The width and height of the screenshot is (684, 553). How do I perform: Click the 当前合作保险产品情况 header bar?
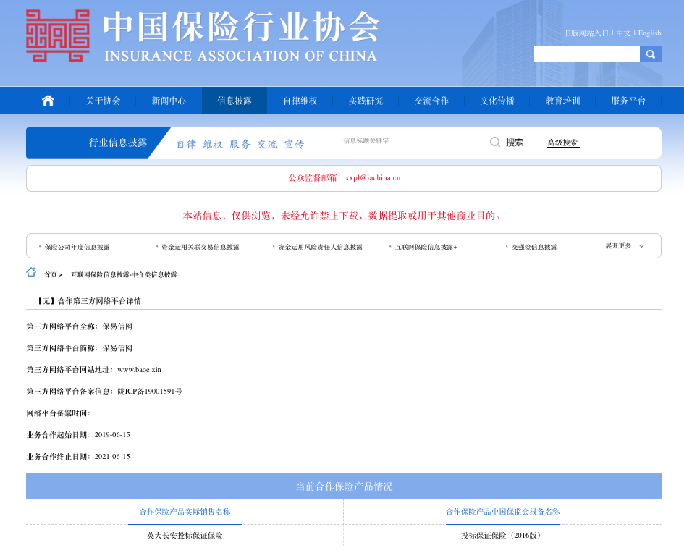[x=344, y=486]
